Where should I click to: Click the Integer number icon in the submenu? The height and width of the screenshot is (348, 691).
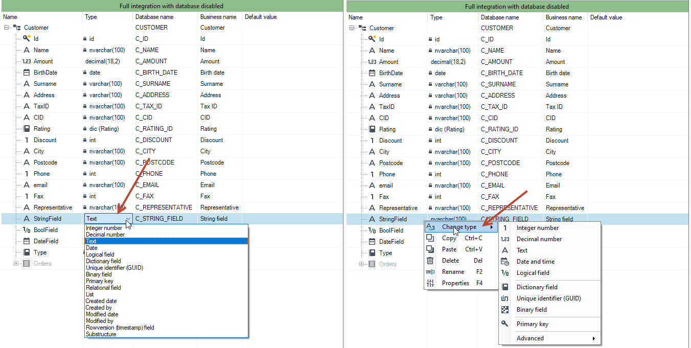click(x=505, y=228)
